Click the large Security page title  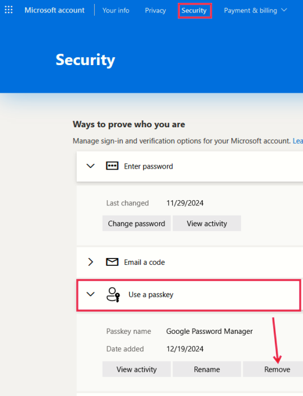click(85, 60)
